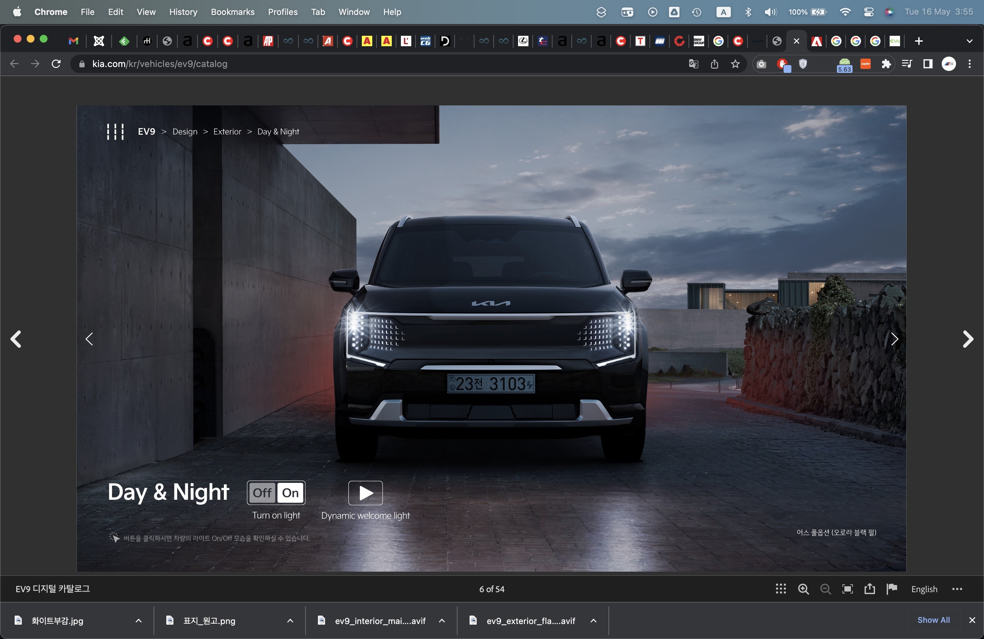This screenshot has height=639, width=984.
Task: Click the share icon in the address bar
Action: [x=715, y=64]
